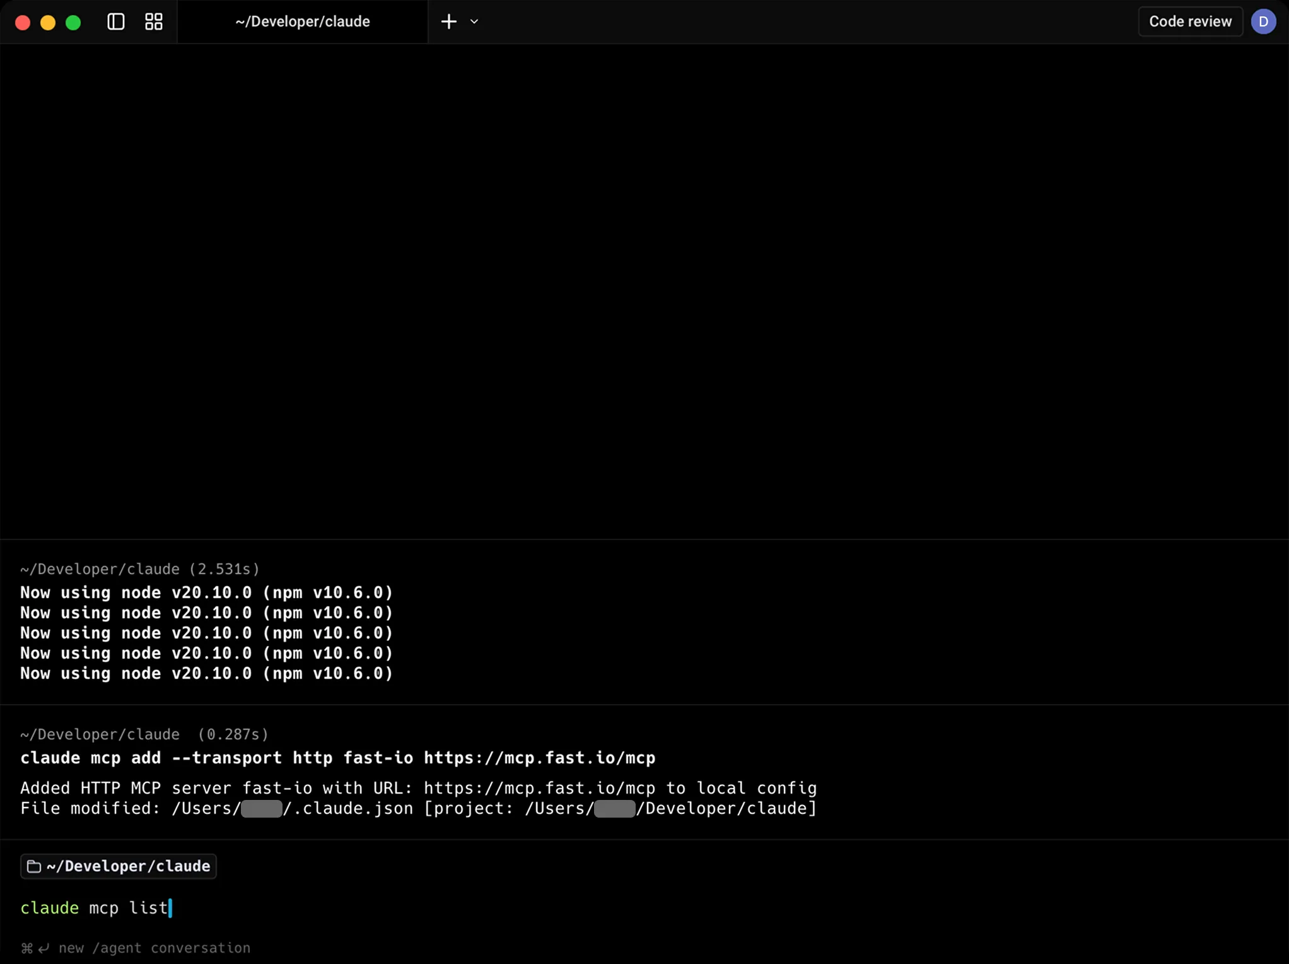
Task: Open a new tab with the plus icon
Action: tap(448, 21)
